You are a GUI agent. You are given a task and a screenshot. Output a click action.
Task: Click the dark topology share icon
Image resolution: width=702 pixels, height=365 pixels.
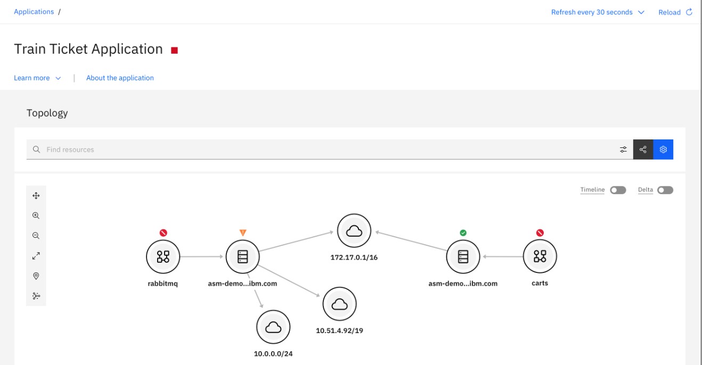[643, 150]
